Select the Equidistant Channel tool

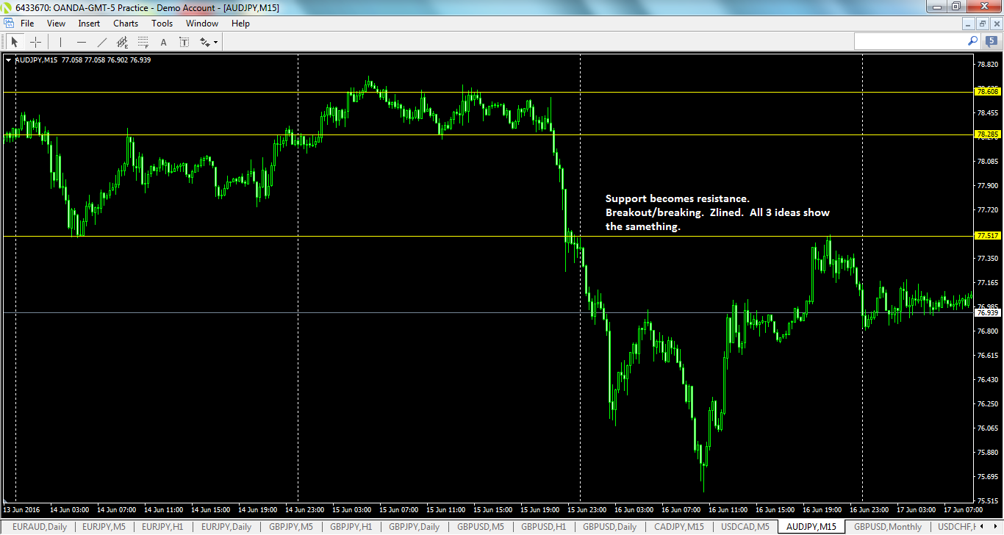tap(123, 42)
